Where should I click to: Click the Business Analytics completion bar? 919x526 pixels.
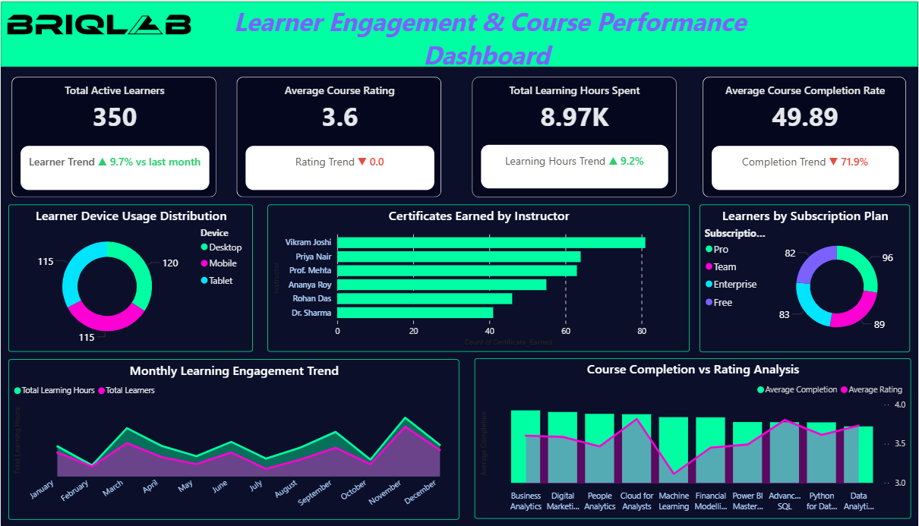[526, 446]
